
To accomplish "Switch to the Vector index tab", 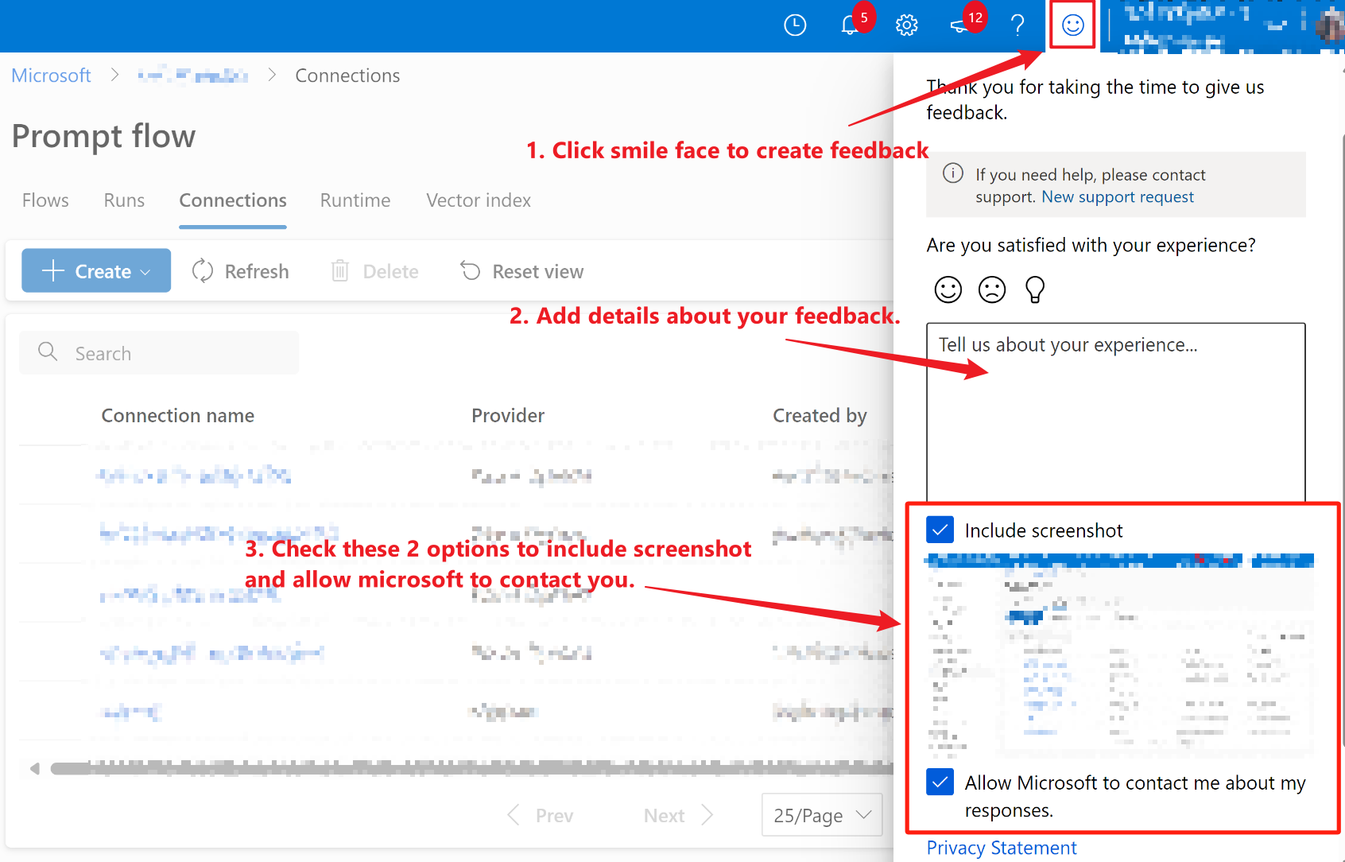I will tap(479, 200).
